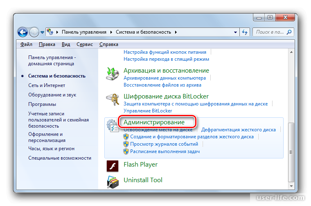Click the Refresh button by address bar
The height and width of the screenshot is (206, 311).
coord(245,32)
